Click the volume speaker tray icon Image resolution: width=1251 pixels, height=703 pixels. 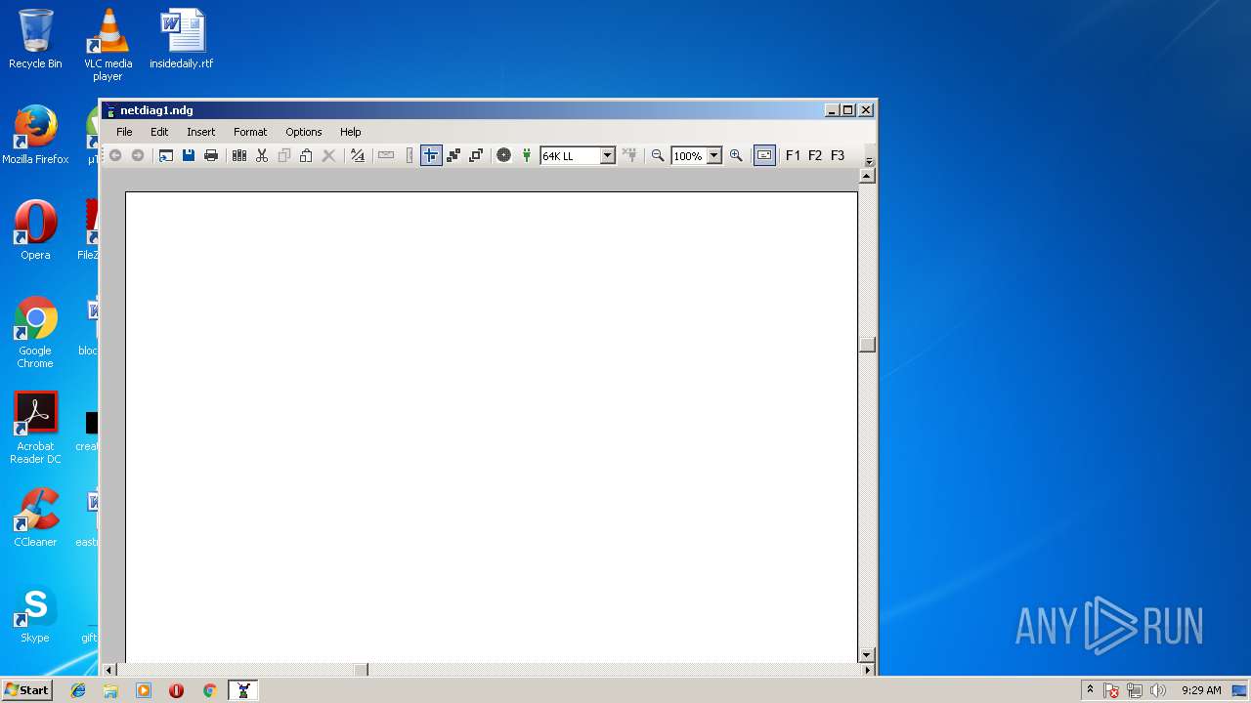pos(1158,690)
